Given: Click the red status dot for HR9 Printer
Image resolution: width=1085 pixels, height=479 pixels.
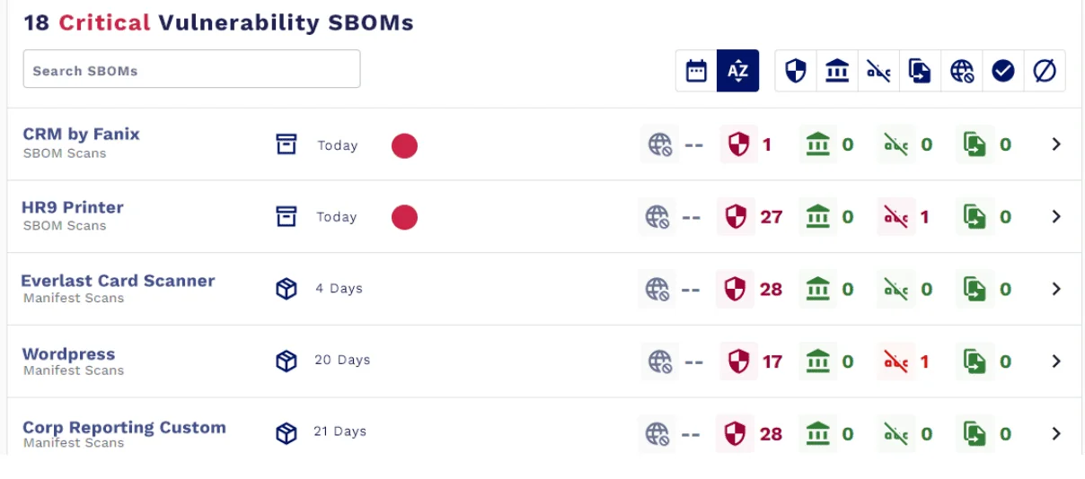Looking at the screenshot, I should [404, 217].
